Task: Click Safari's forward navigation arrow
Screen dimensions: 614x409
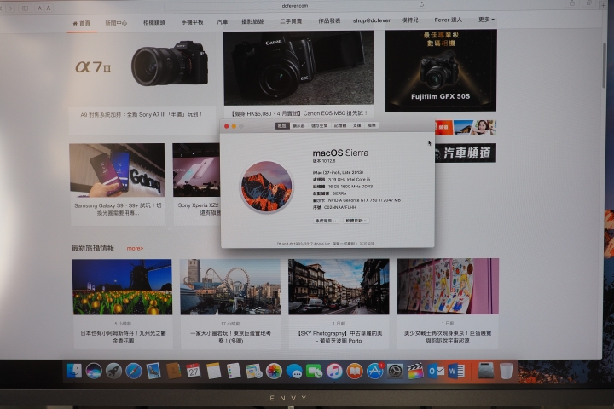Action: point(10,8)
